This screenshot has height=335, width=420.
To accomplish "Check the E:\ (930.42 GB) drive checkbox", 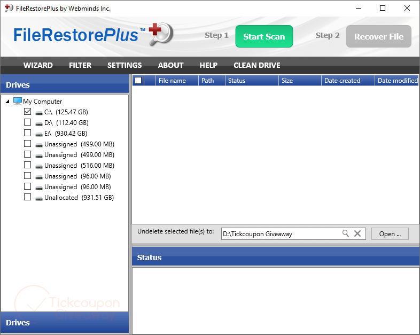I will pyautogui.click(x=27, y=133).
